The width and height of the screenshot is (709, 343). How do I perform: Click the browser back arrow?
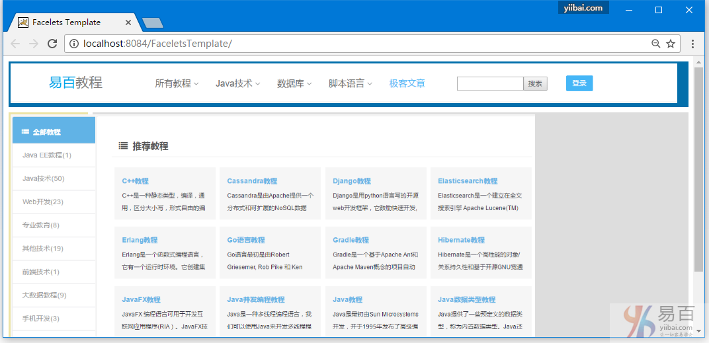coord(15,44)
